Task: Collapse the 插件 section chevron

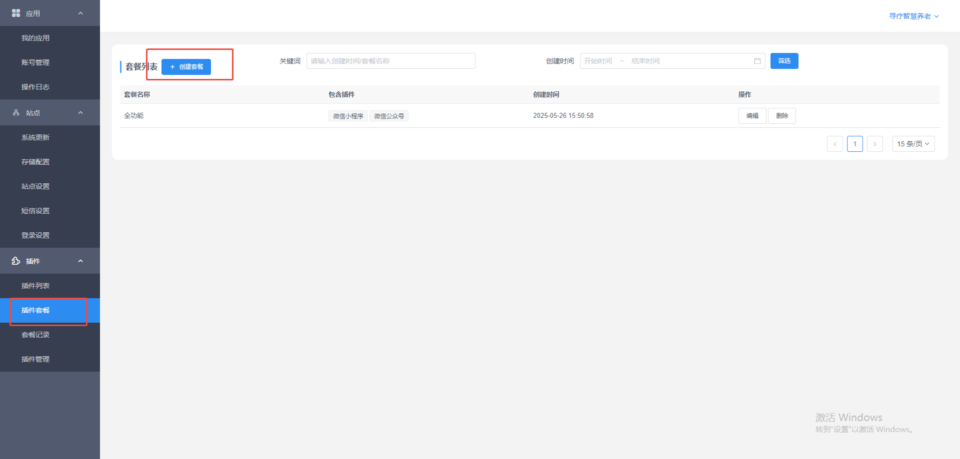Action: click(x=80, y=261)
